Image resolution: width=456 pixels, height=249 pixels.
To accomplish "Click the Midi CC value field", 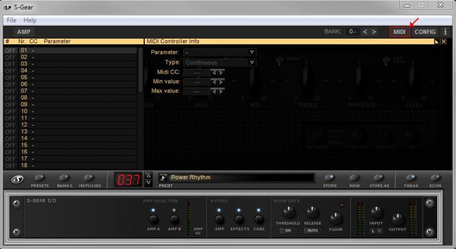I will [x=197, y=73].
